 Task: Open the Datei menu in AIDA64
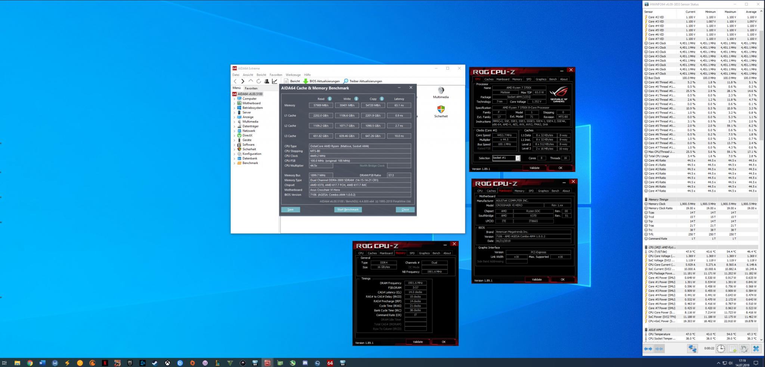coord(236,75)
